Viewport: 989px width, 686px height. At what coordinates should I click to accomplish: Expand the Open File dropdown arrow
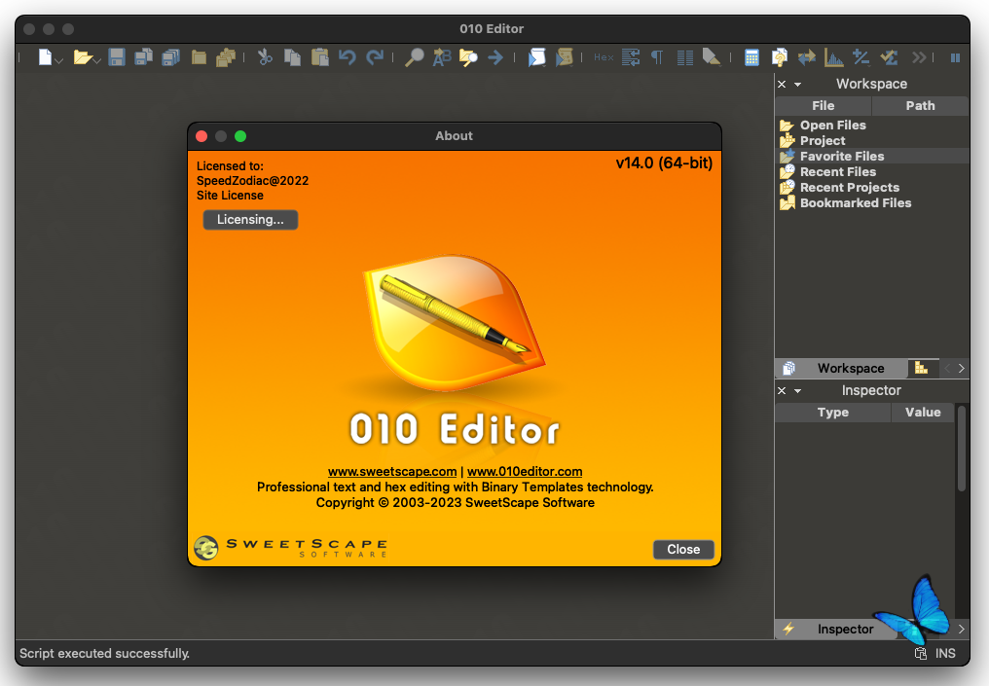[97, 60]
